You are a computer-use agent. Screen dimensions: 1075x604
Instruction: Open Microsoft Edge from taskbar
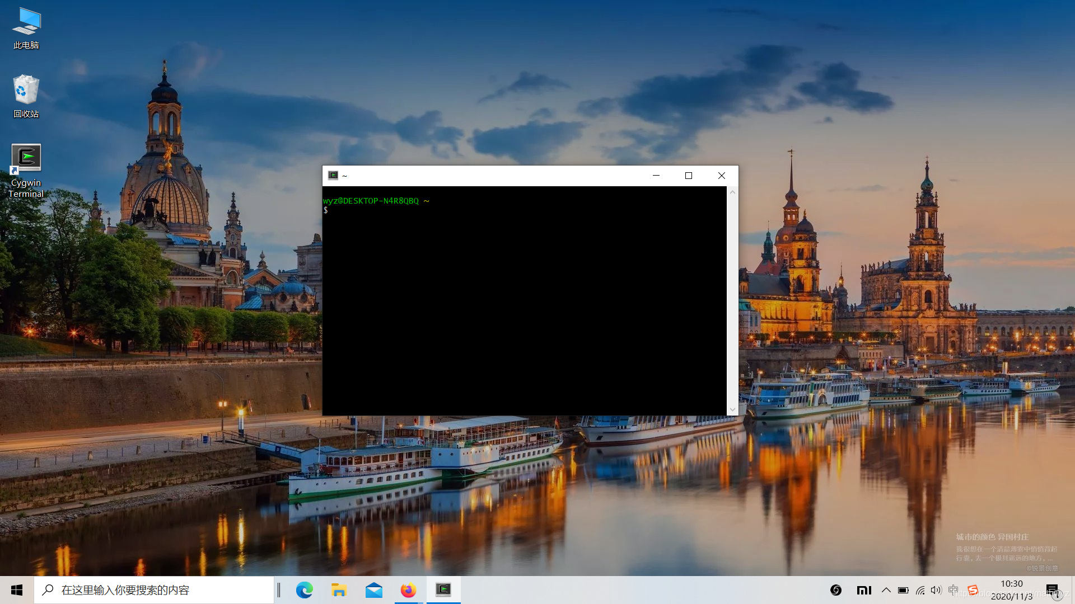[304, 590]
